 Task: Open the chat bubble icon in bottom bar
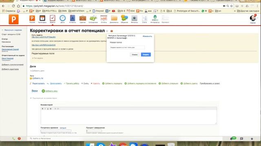tap(241, 139)
